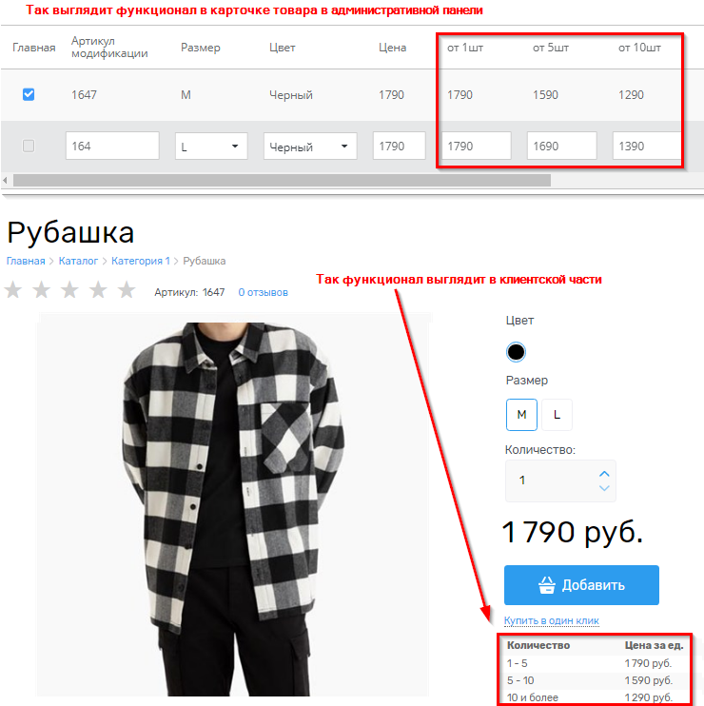Increase quantity with the up arrow
The image size is (704, 706).
pyautogui.click(x=604, y=474)
